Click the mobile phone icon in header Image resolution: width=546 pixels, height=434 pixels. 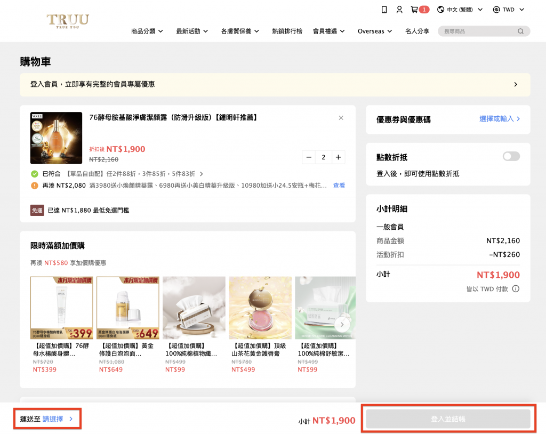[384, 10]
